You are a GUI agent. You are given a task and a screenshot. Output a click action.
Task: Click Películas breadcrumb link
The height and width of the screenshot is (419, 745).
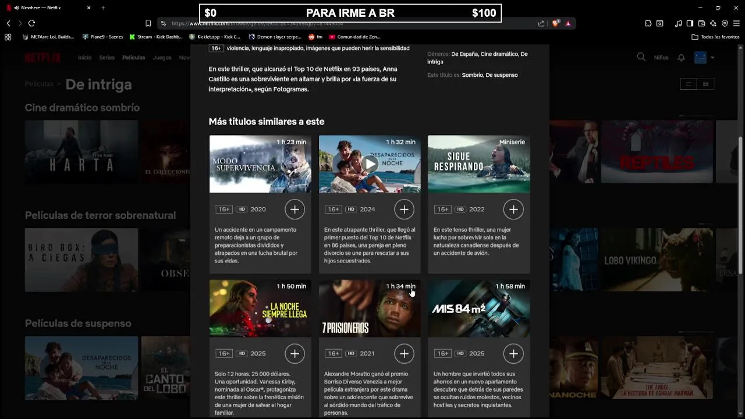point(39,84)
